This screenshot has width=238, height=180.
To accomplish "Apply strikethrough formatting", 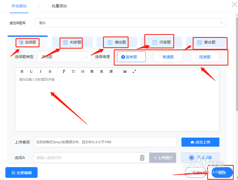I will [x=50, y=71].
